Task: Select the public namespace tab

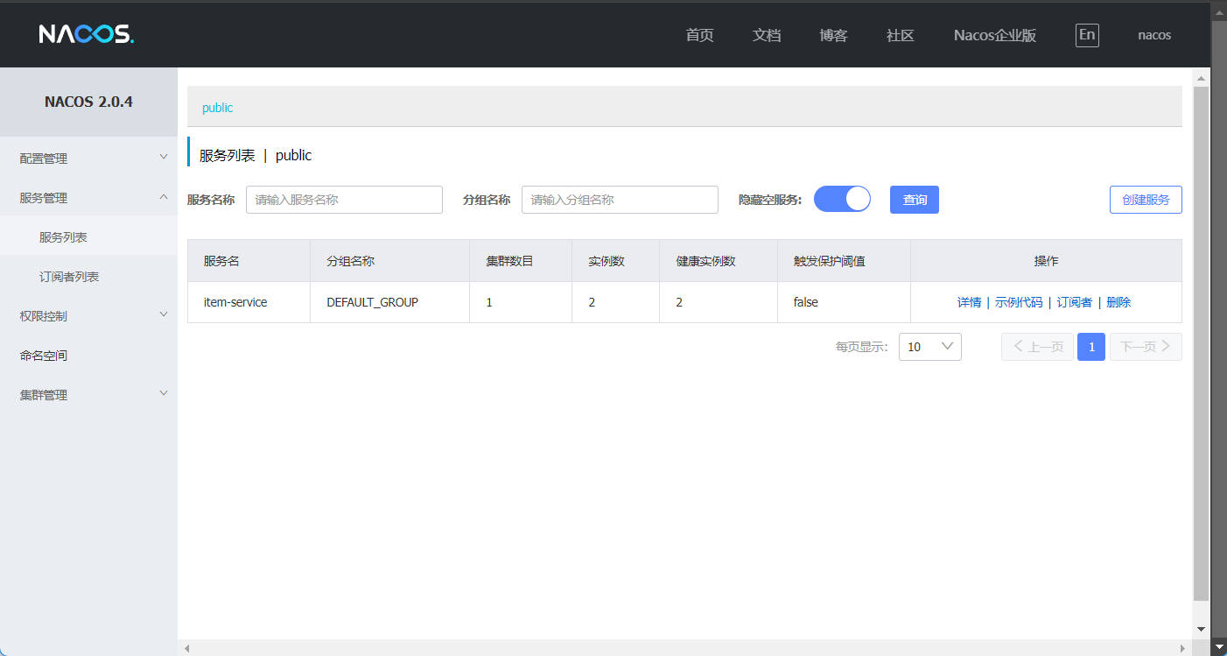Action: point(218,108)
